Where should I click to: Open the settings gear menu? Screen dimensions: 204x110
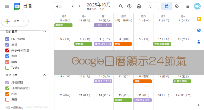point(139,6)
